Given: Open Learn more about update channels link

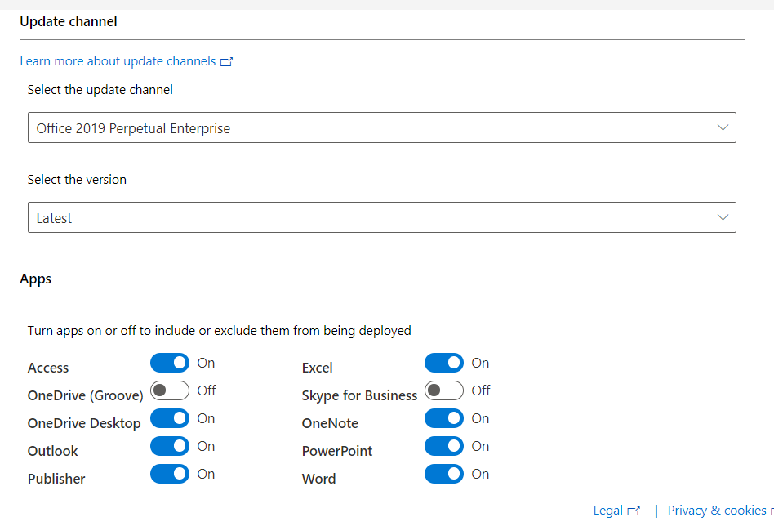Looking at the screenshot, I should click(118, 61).
